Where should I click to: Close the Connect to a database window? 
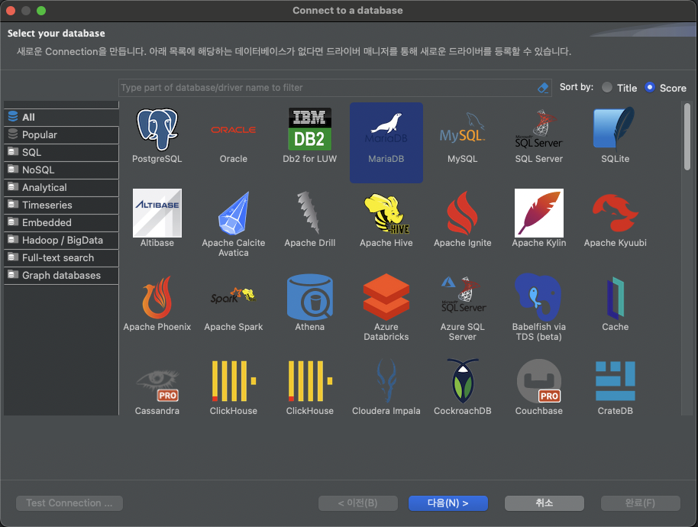click(x=11, y=11)
